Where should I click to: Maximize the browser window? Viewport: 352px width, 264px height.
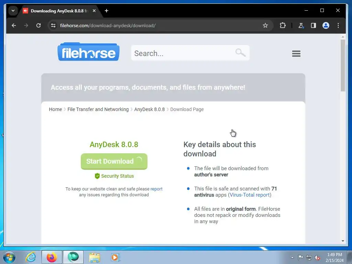(x=322, y=11)
